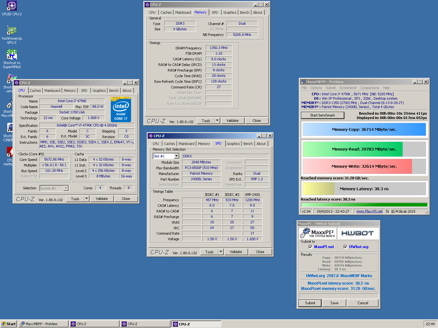Open the Slot #1 memory slot dropdown
Image resolution: width=438 pixels, height=328 pixels.
click(x=176, y=156)
